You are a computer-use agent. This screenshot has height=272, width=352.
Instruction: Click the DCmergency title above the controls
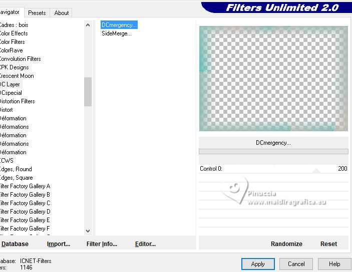click(273, 143)
